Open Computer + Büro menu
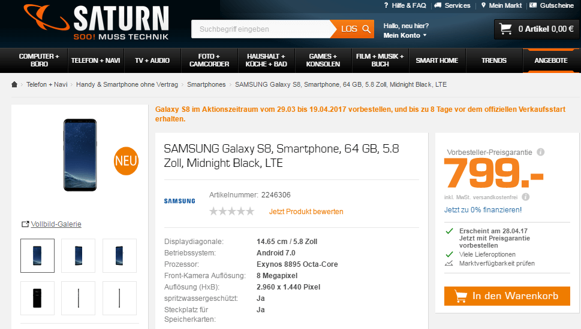The image size is (581, 329). pos(39,60)
